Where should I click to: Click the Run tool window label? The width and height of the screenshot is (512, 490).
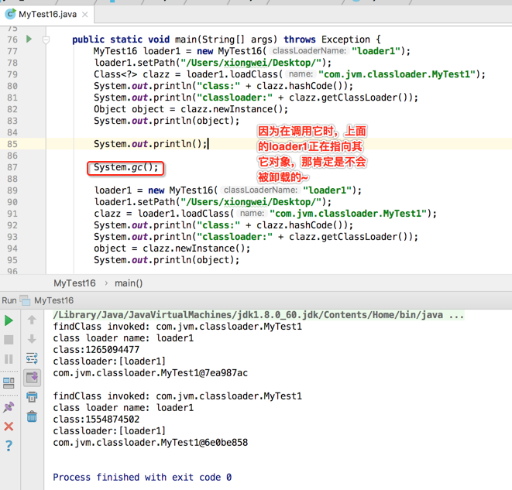(9, 300)
